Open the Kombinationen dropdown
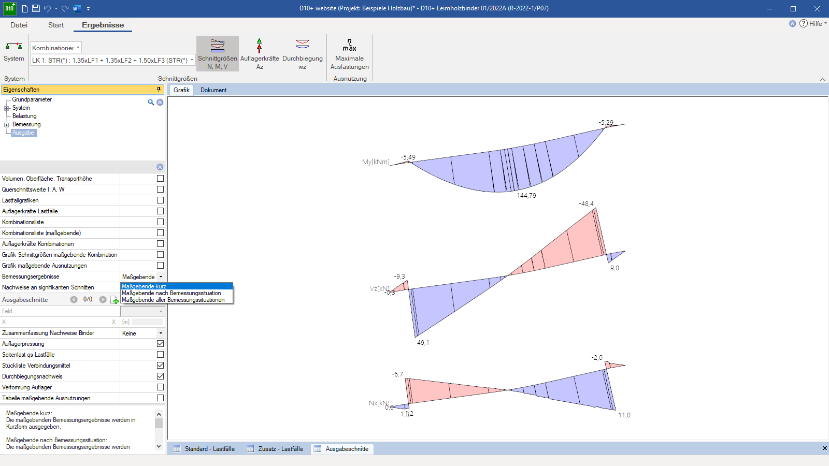829x466 pixels. (56, 48)
